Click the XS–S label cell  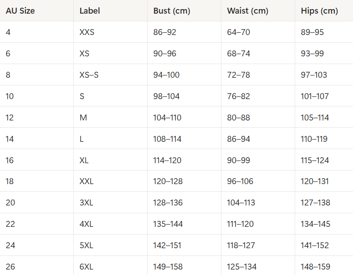pyautogui.click(x=89, y=75)
